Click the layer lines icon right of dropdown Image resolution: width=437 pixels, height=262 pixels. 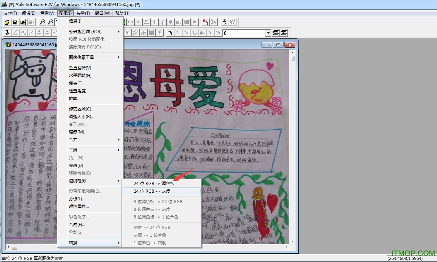click(x=276, y=33)
